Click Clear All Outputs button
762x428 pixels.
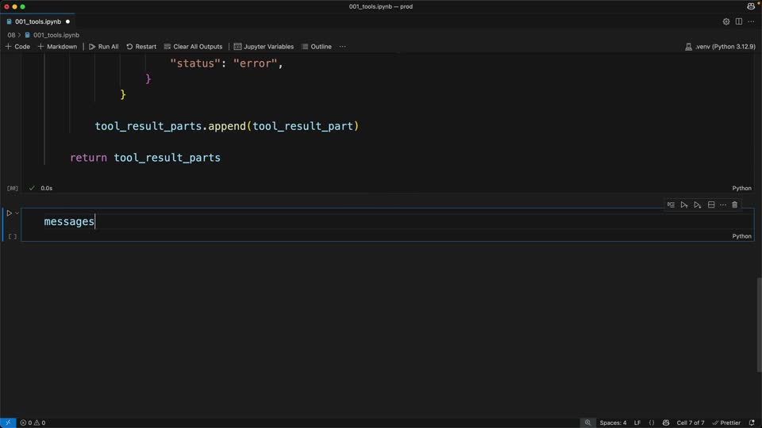[x=193, y=47]
